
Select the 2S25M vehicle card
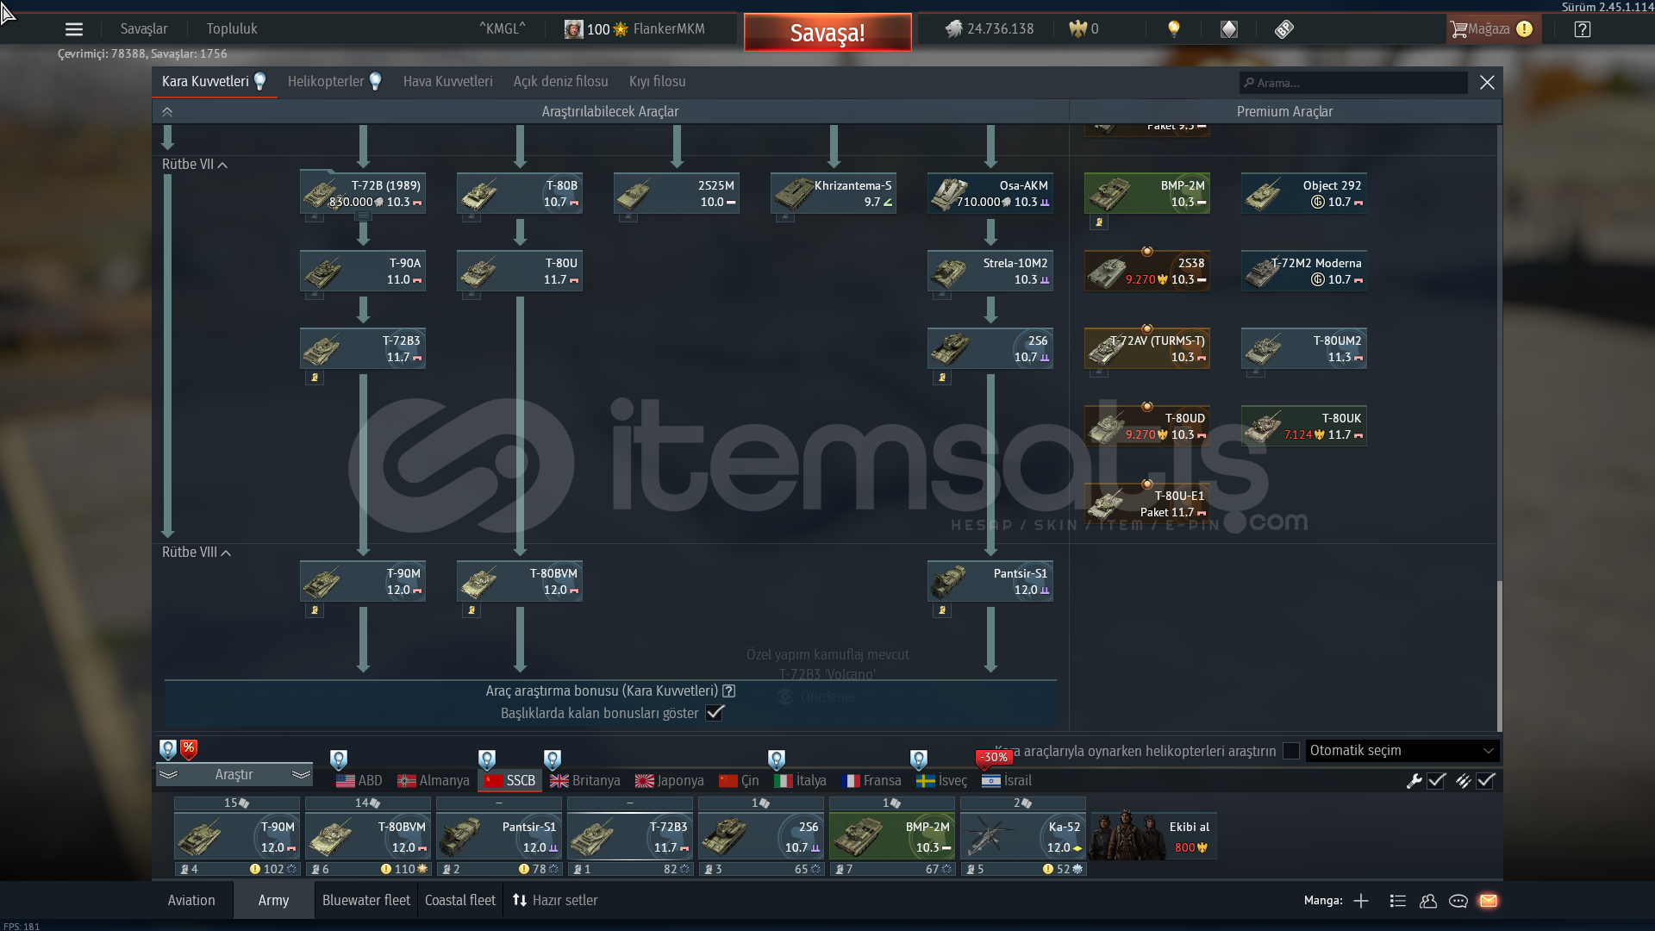click(677, 193)
